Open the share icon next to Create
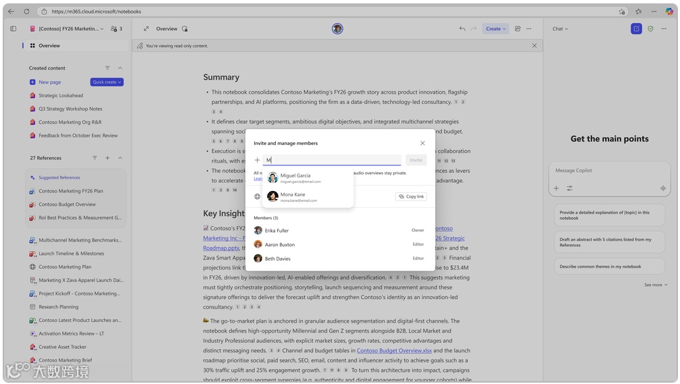 click(x=517, y=28)
